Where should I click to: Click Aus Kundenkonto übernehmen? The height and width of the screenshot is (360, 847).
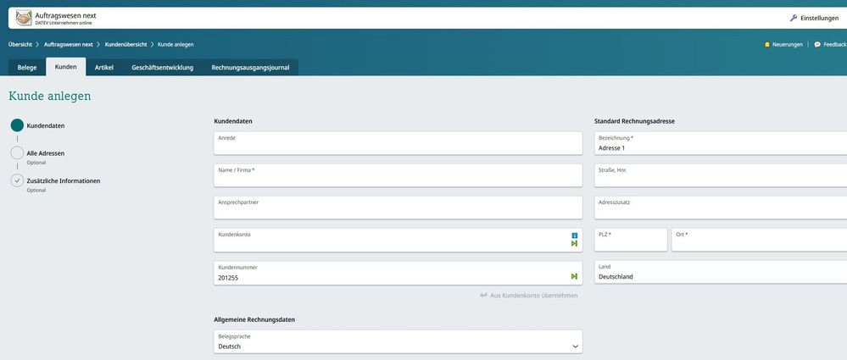click(x=529, y=296)
